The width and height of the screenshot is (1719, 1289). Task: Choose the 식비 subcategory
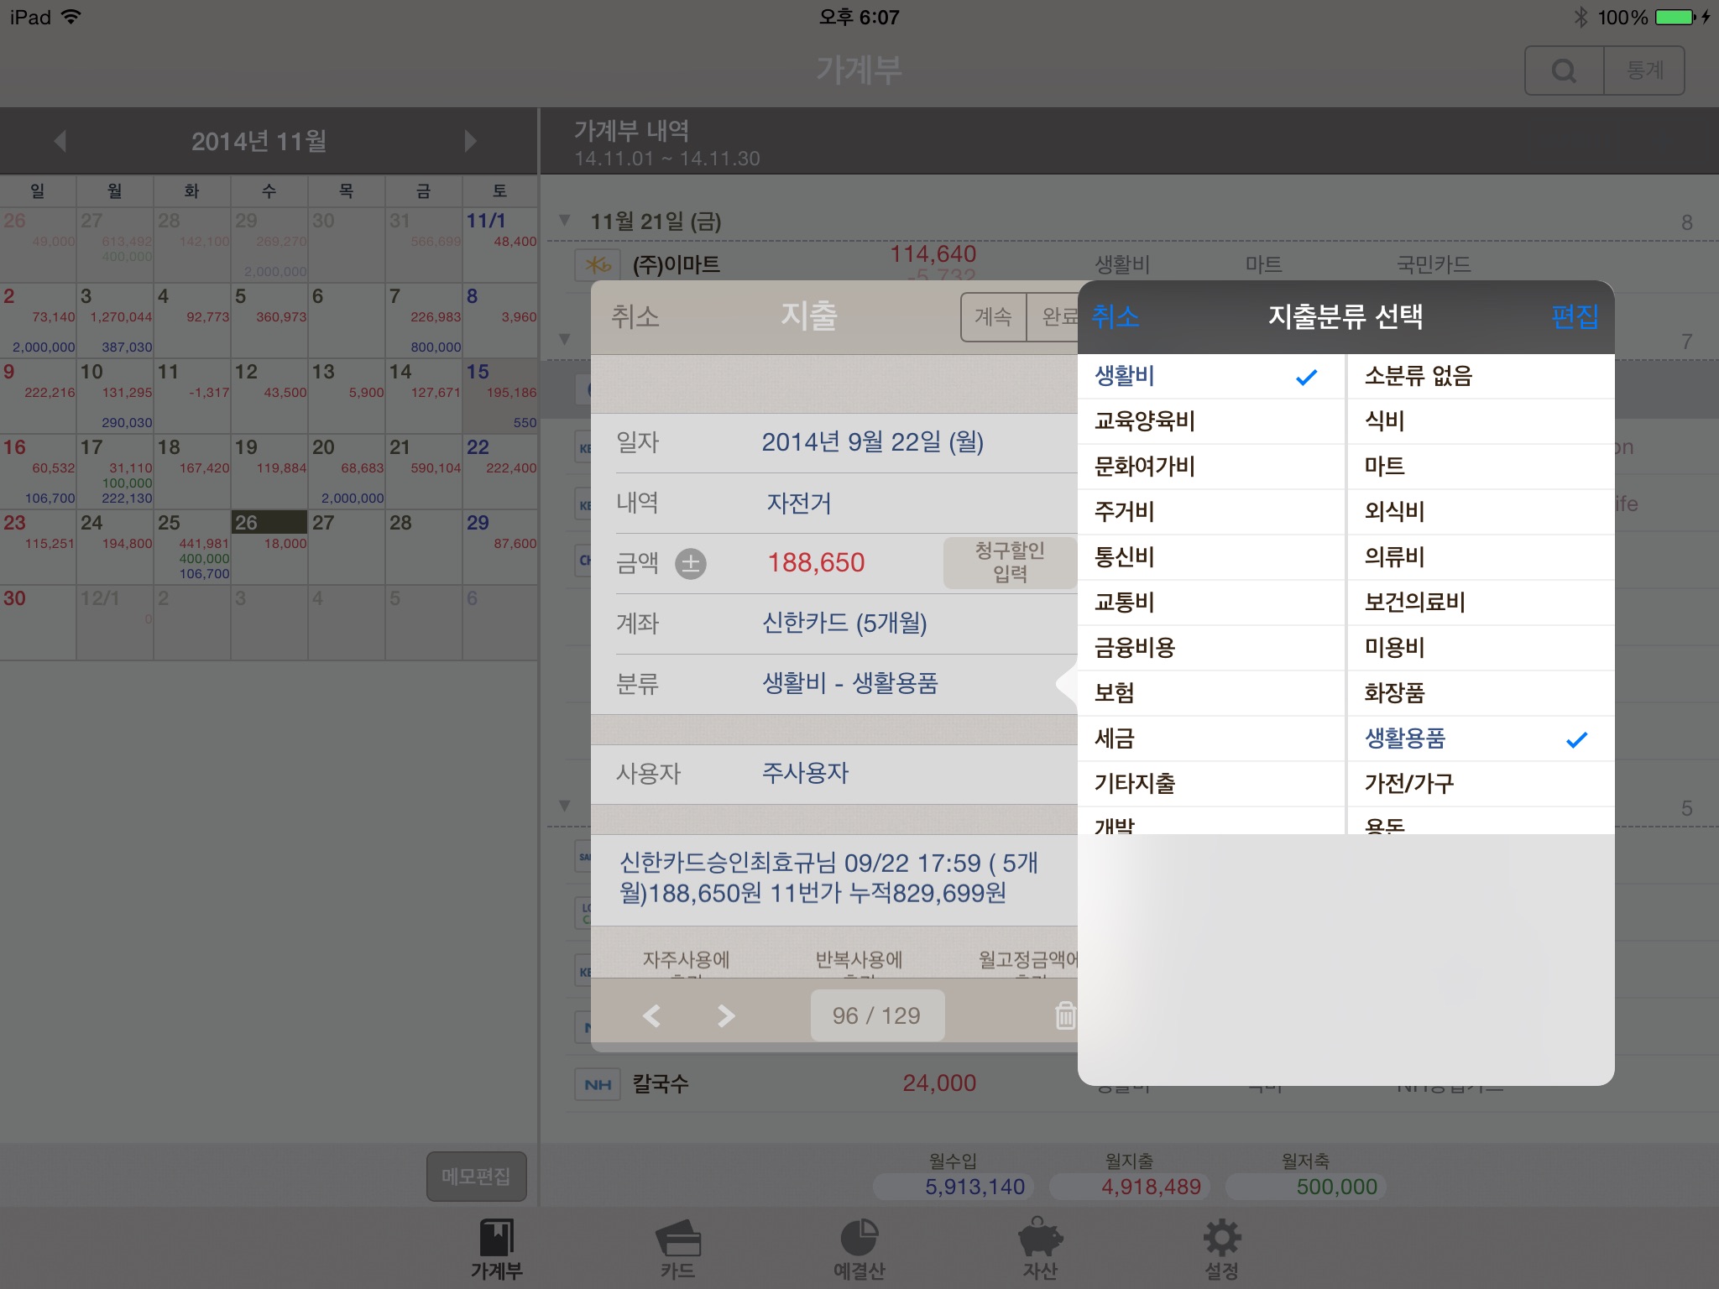click(x=1481, y=421)
